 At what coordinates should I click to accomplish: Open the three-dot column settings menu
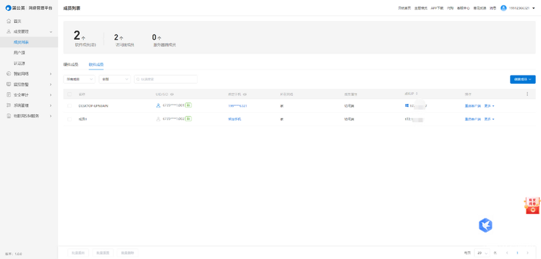527,94
